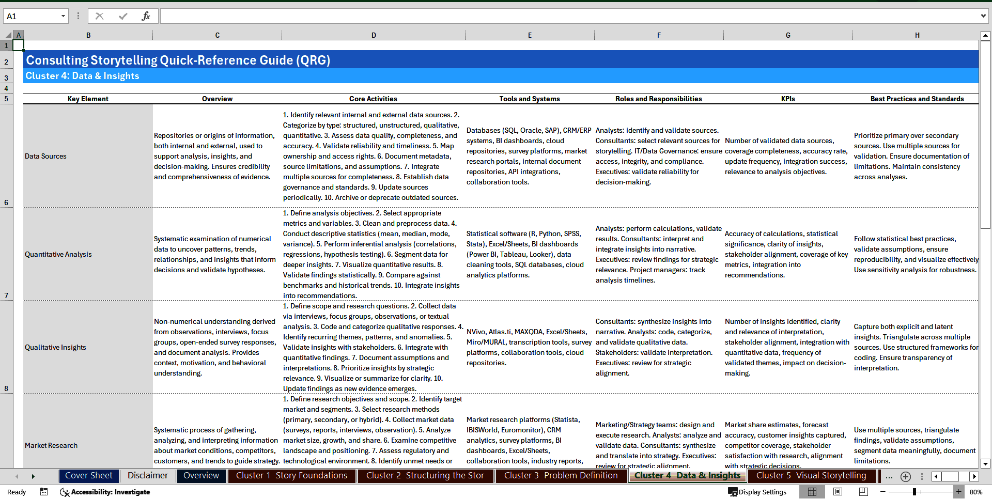The width and height of the screenshot is (992, 499).
Task: Click the ellipsis to show more sheet tabs
Action: [889, 476]
